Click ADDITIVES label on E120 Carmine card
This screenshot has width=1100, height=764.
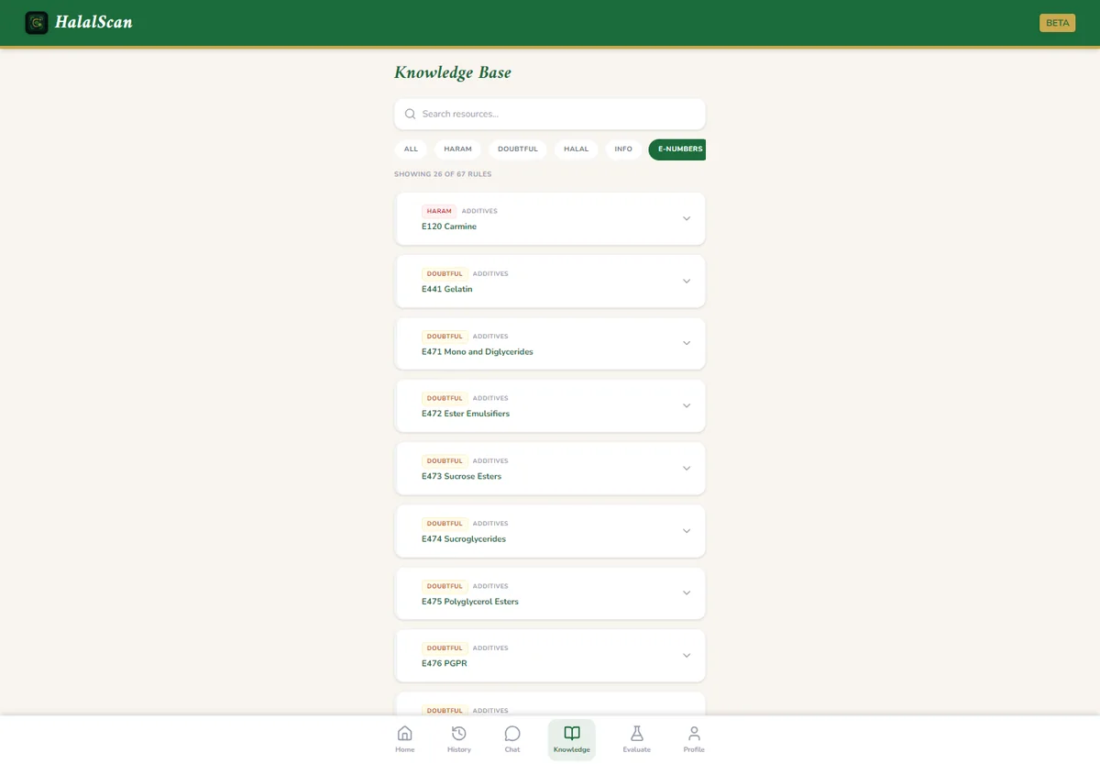pos(479,211)
